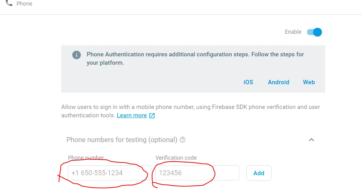This screenshot has height=195, width=362.
Task: Focus the Phone number input field
Action: click(110, 173)
